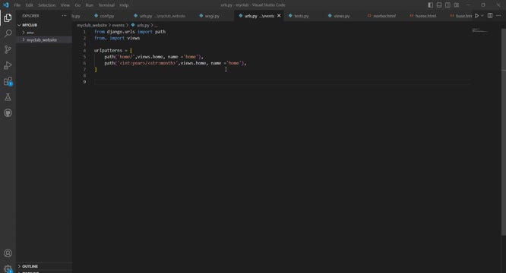This screenshot has width=506, height=273.
Task: Open the Explorer view in activity bar
Action: (8, 17)
